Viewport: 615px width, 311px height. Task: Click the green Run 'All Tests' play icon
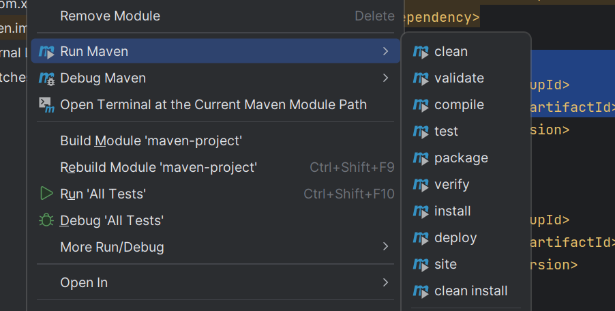click(46, 194)
